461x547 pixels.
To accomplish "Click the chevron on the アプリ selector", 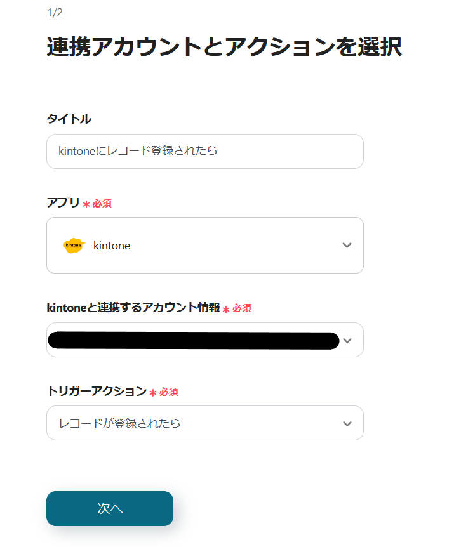I will point(347,245).
